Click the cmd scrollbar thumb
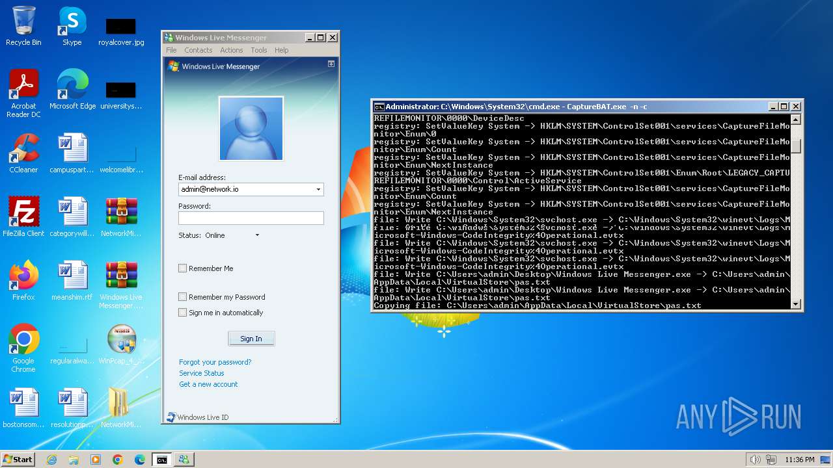Viewport: 833px width, 468px height. pos(795,146)
